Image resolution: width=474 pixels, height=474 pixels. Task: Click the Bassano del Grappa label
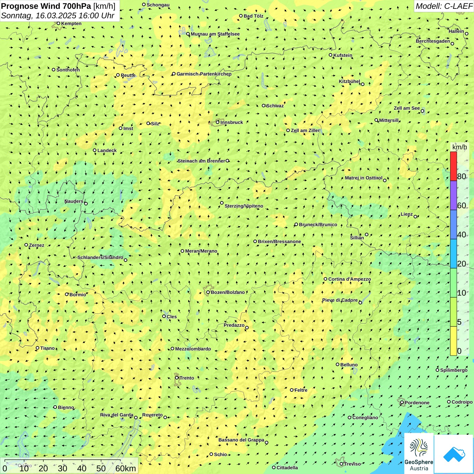pos(241,440)
